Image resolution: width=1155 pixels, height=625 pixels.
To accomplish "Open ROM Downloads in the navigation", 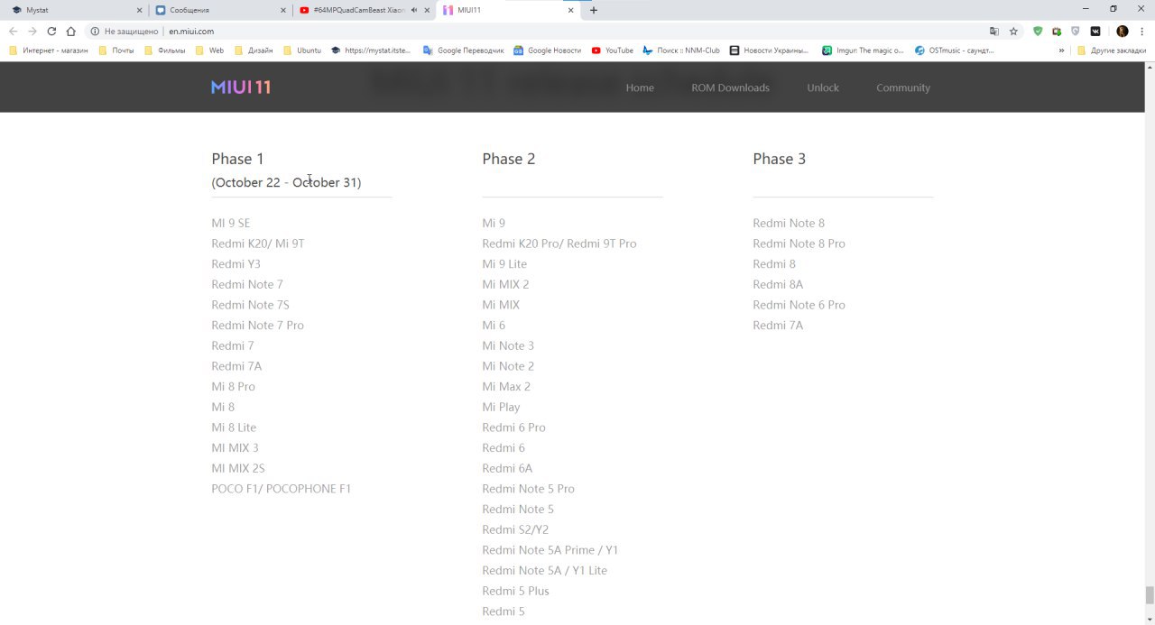I will tap(730, 87).
